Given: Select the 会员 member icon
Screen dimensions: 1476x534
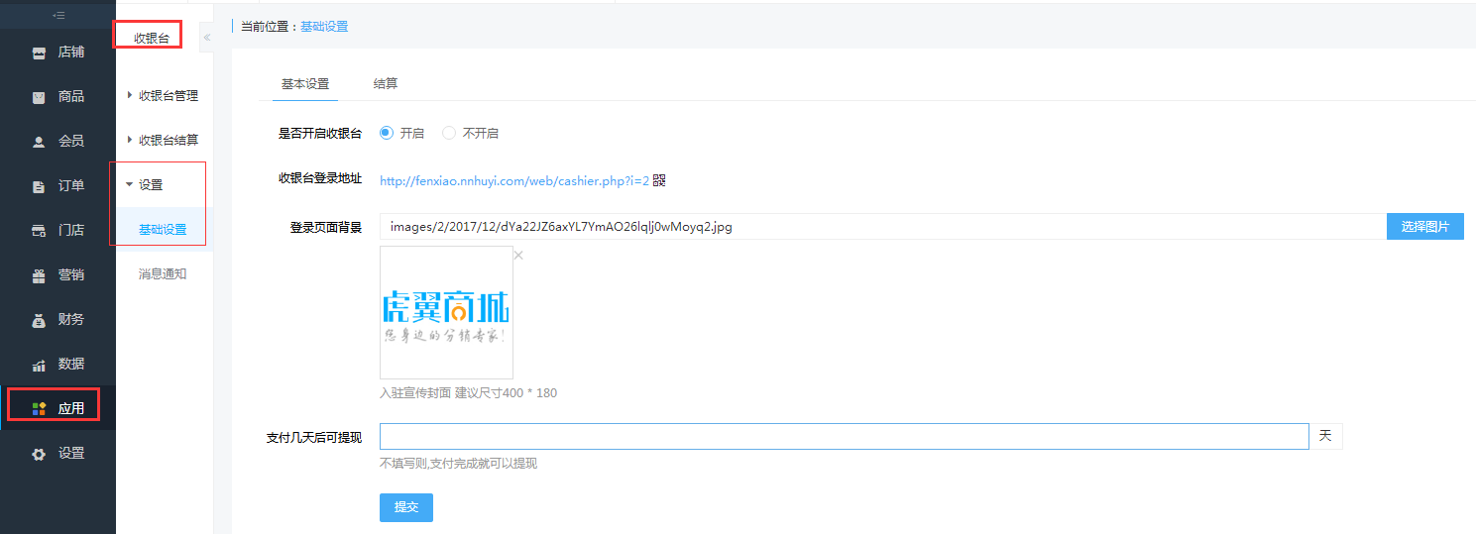Looking at the screenshot, I should pos(39,142).
